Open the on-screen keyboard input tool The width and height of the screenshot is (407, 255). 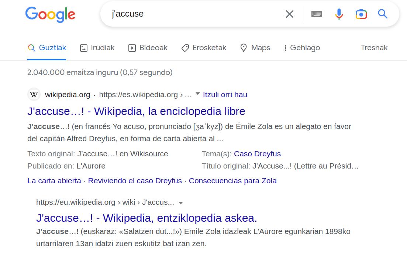317,14
